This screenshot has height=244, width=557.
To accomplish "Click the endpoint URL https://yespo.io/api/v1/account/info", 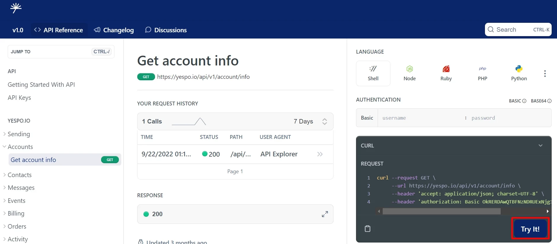I will pos(203,77).
